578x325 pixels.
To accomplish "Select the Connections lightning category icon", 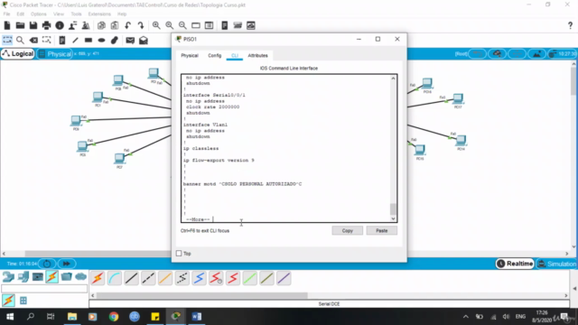I will coord(52,277).
